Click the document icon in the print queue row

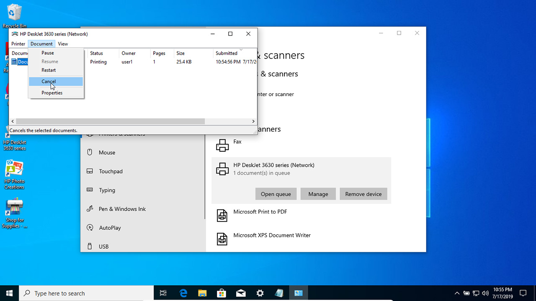click(14, 62)
